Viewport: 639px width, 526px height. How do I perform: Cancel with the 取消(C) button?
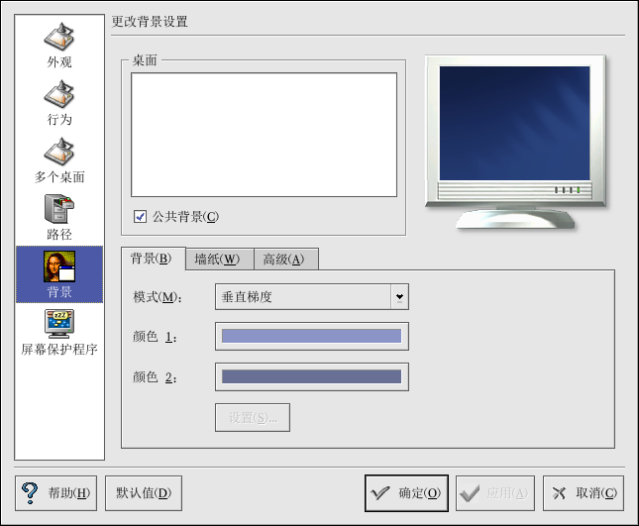tap(584, 493)
